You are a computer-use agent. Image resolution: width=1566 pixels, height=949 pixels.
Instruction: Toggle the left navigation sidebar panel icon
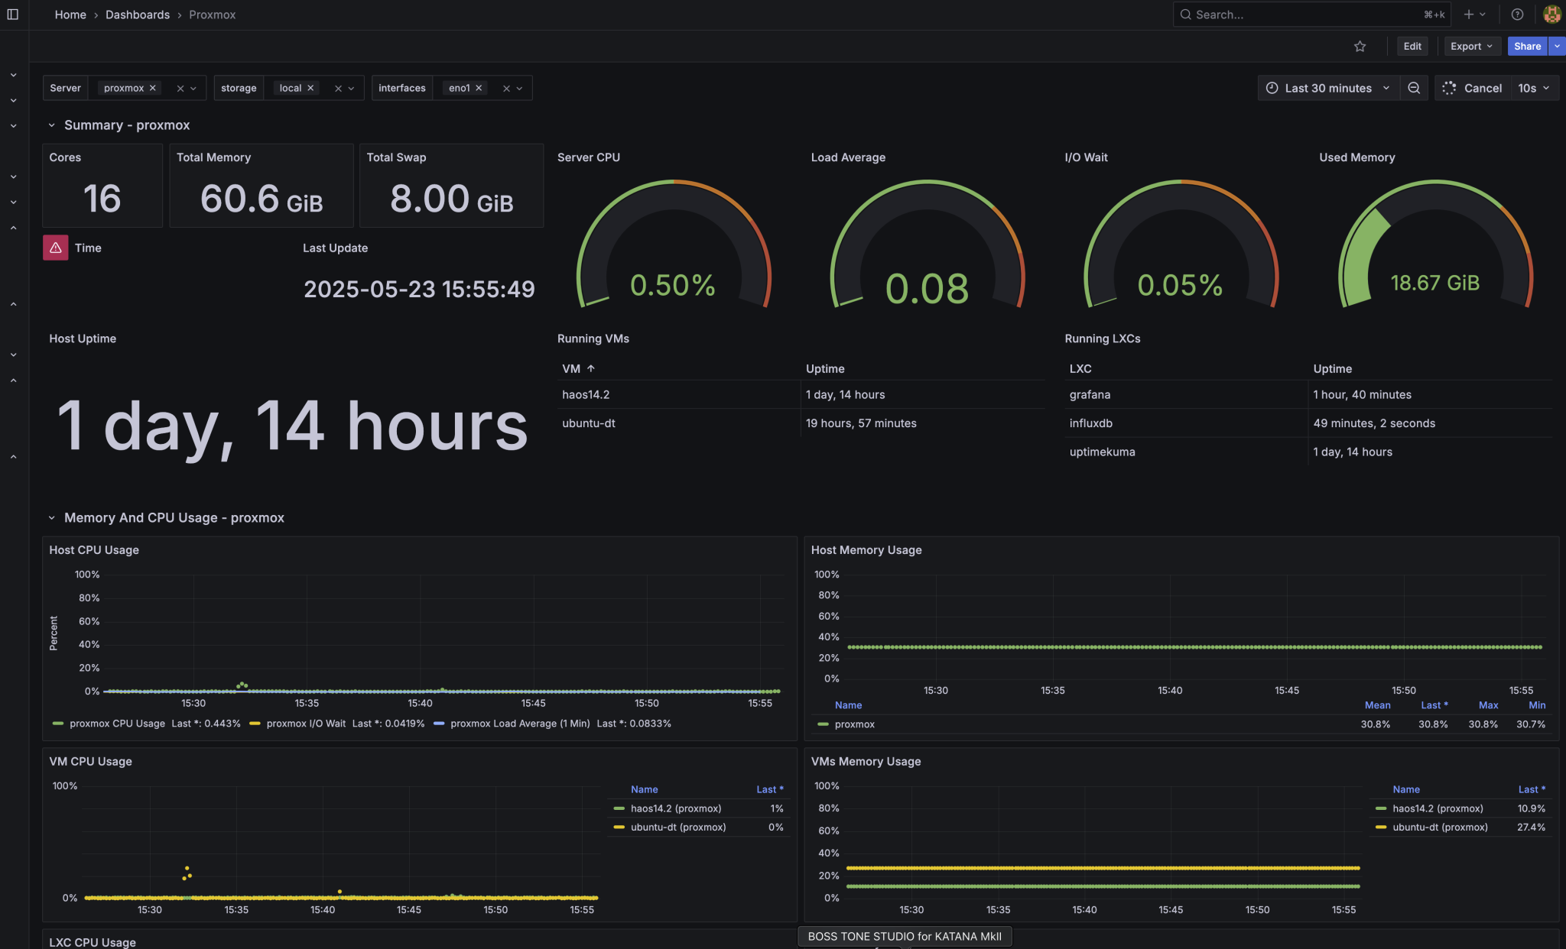13,14
